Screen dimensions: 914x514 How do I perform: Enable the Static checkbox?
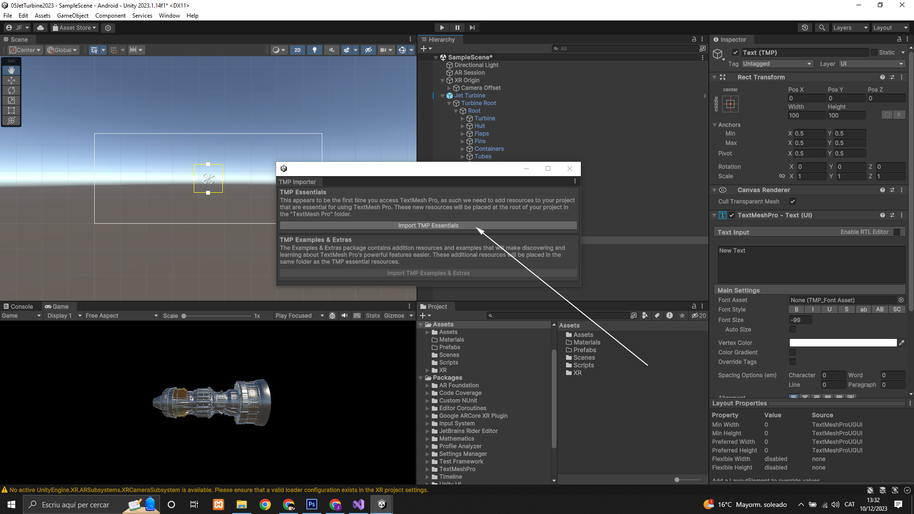pos(874,52)
